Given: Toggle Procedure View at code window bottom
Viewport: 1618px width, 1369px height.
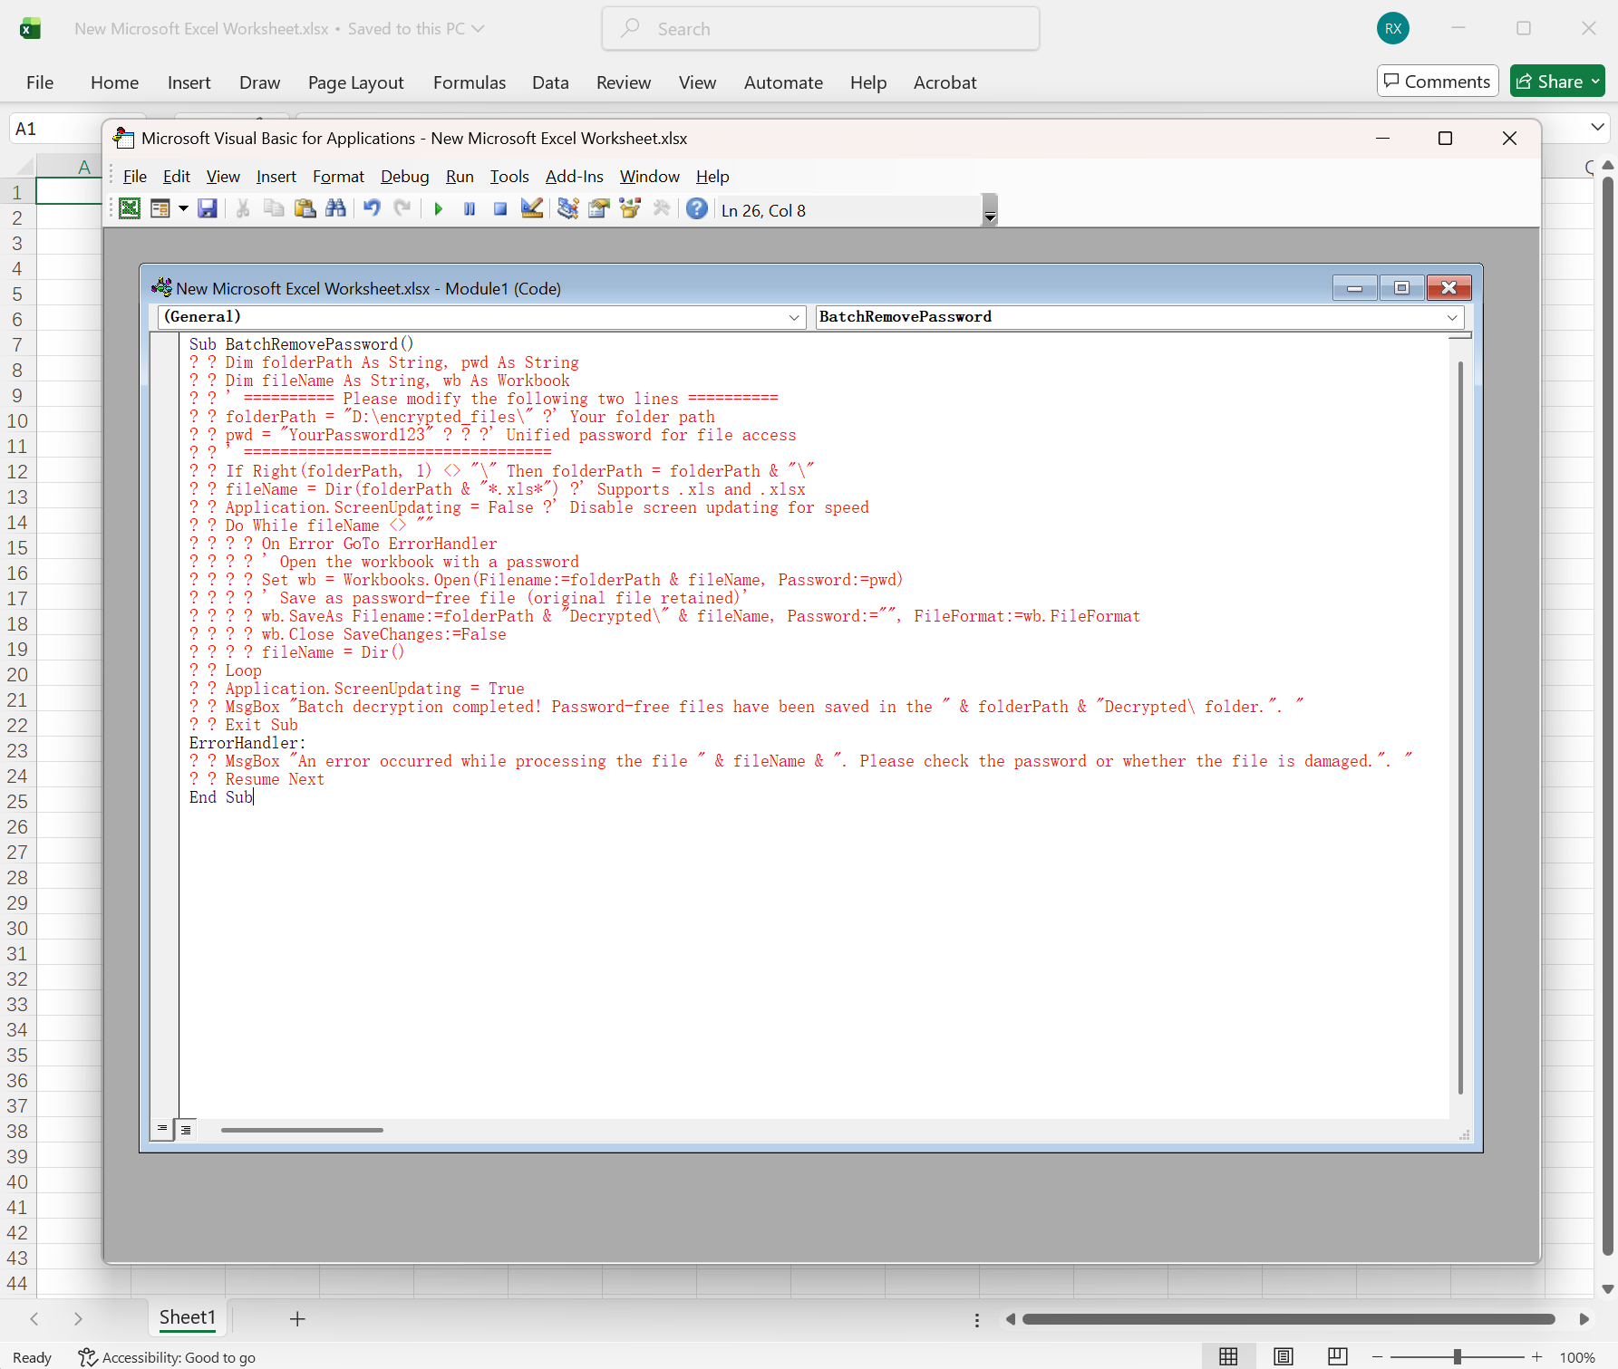Looking at the screenshot, I should [162, 1129].
